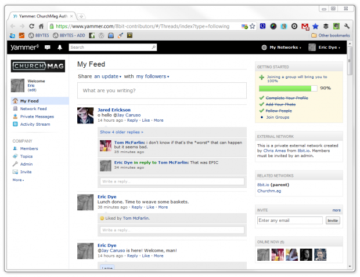Click the My Feed house icon
This screenshot has height=277, width=360.
[15, 101]
